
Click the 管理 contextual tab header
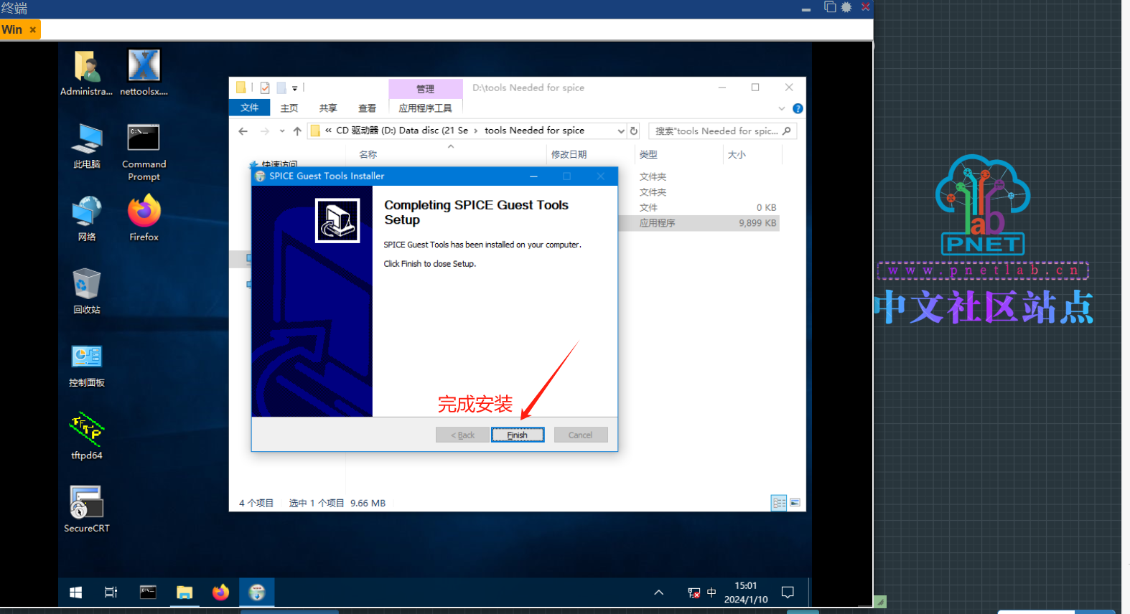coord(426,89)
